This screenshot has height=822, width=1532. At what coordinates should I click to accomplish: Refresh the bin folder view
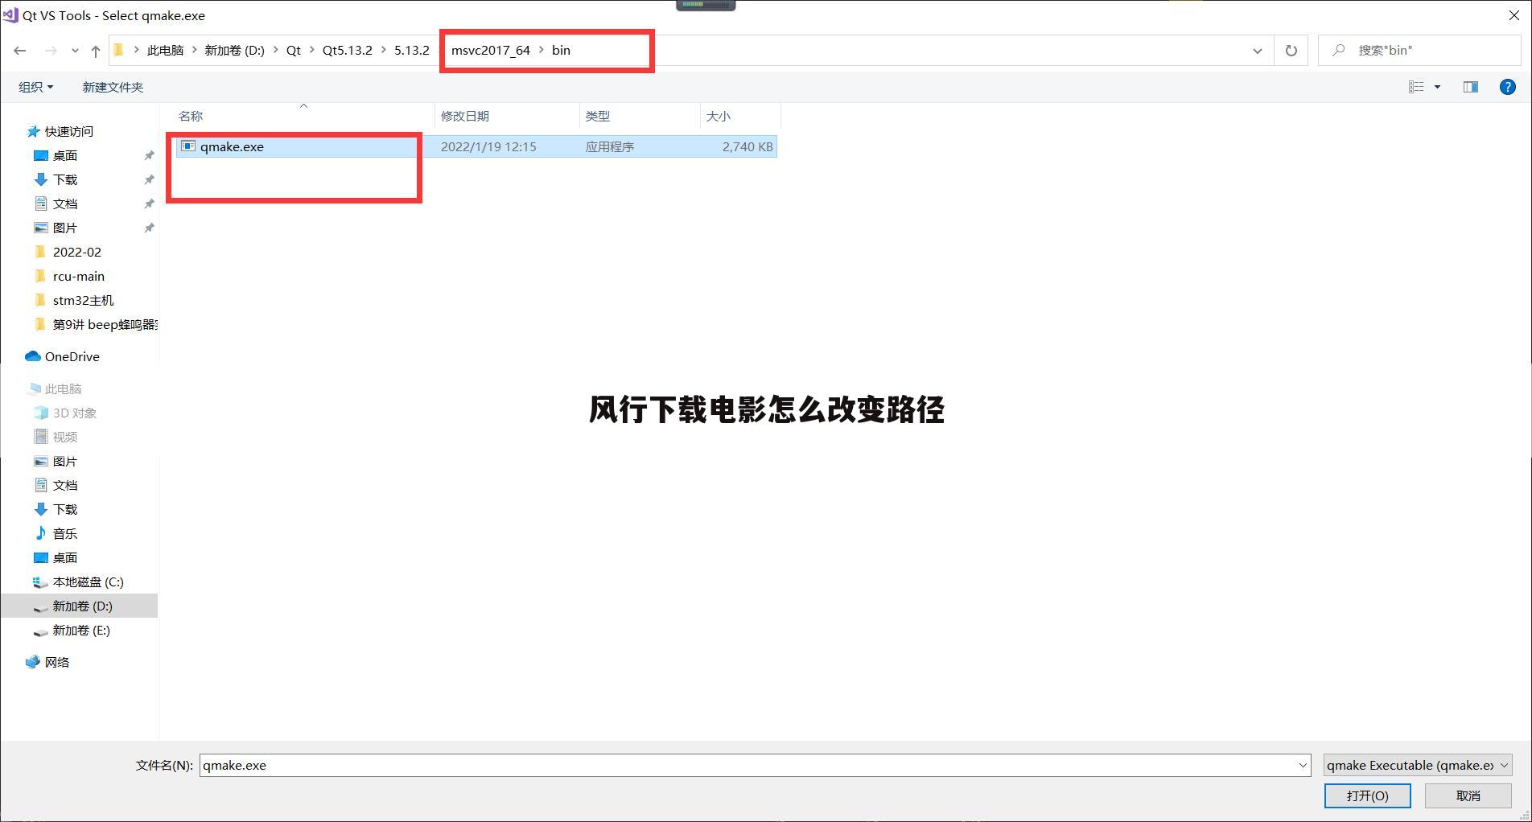coord(1291,51)
